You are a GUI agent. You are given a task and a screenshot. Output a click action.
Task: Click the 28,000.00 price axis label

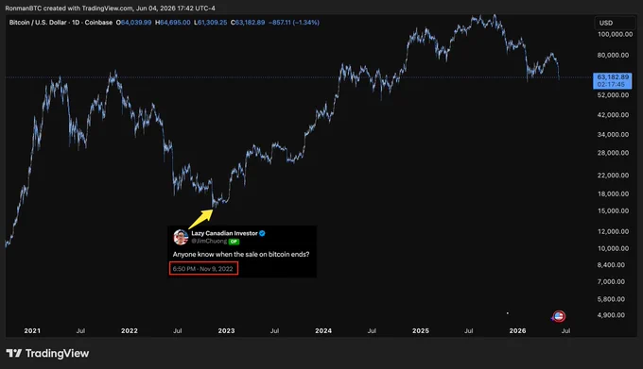click(613, 153)
